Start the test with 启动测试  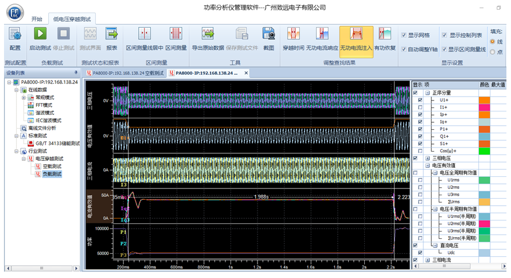pyautogui.click(x=40, y=38)
